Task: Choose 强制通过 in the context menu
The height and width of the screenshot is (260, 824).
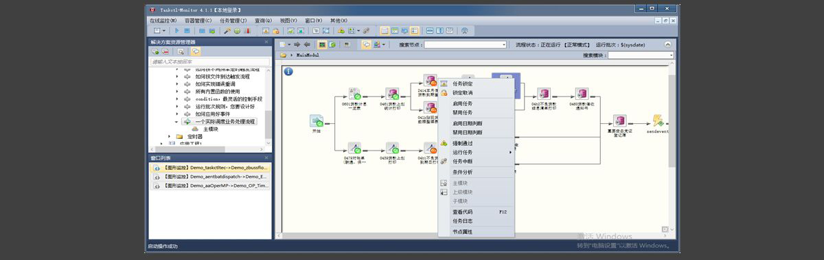Action: coord(463,143)
